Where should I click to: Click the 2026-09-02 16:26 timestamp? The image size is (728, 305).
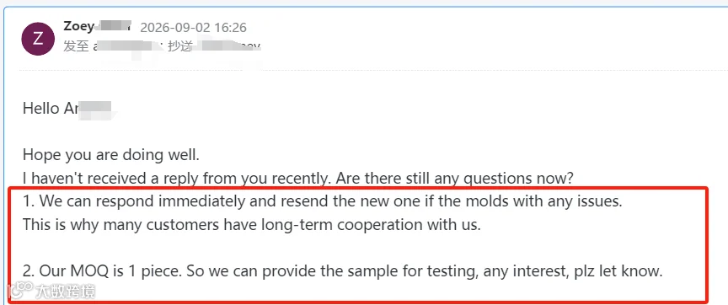point(193,28)
